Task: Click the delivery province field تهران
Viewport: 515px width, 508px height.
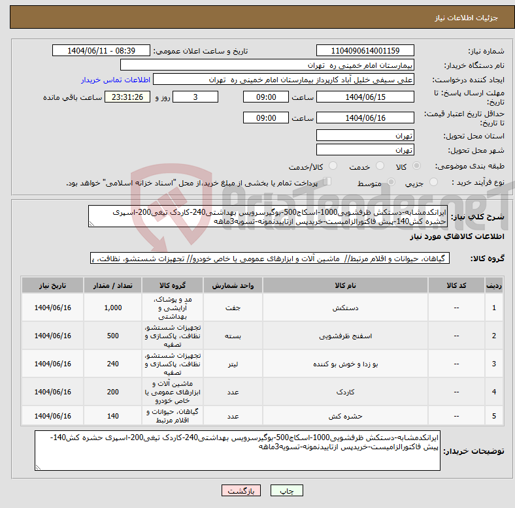Action: (365, 135)
